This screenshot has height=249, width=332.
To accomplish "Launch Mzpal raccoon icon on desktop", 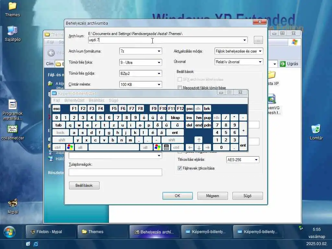I will point(13,206).
